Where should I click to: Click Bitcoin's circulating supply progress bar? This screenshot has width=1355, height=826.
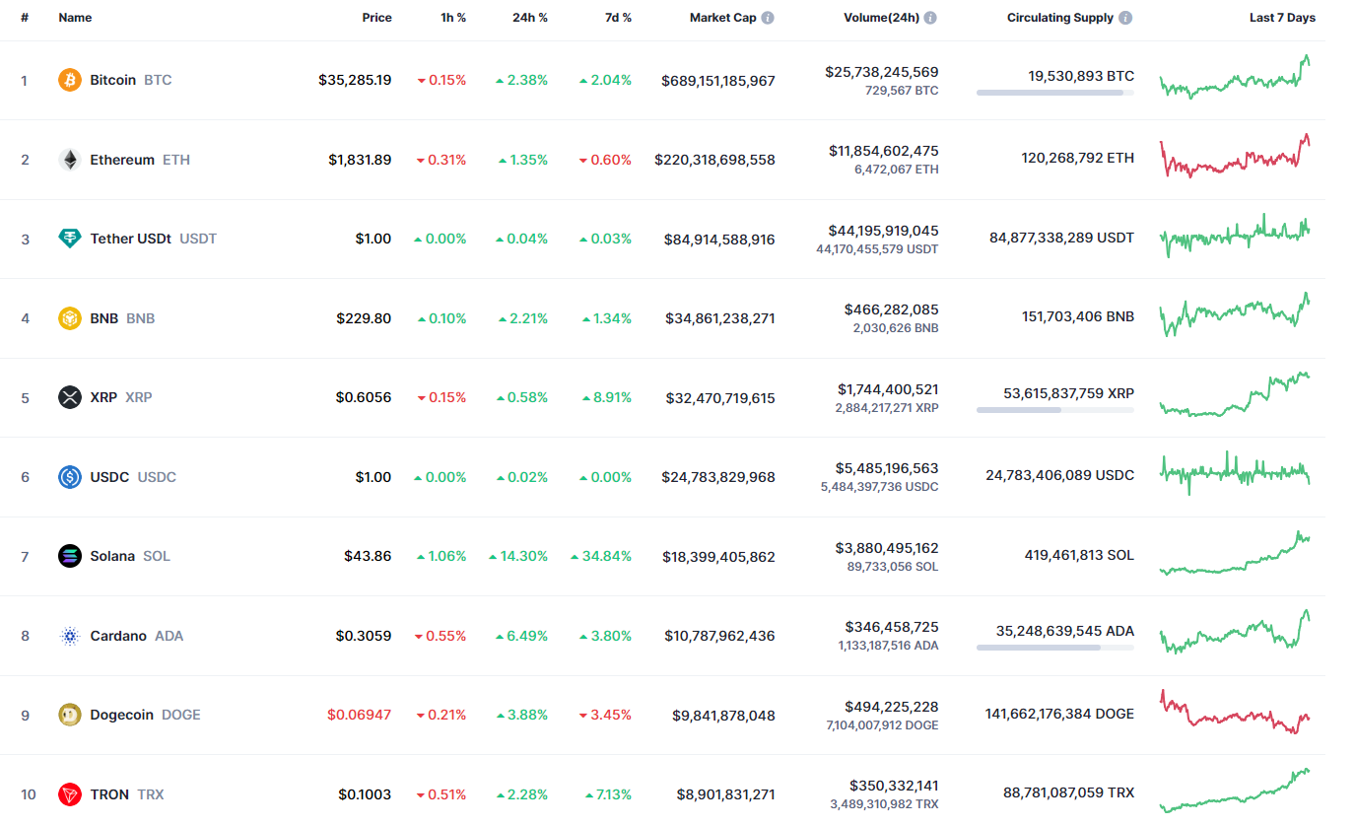tap(1054, 93)
